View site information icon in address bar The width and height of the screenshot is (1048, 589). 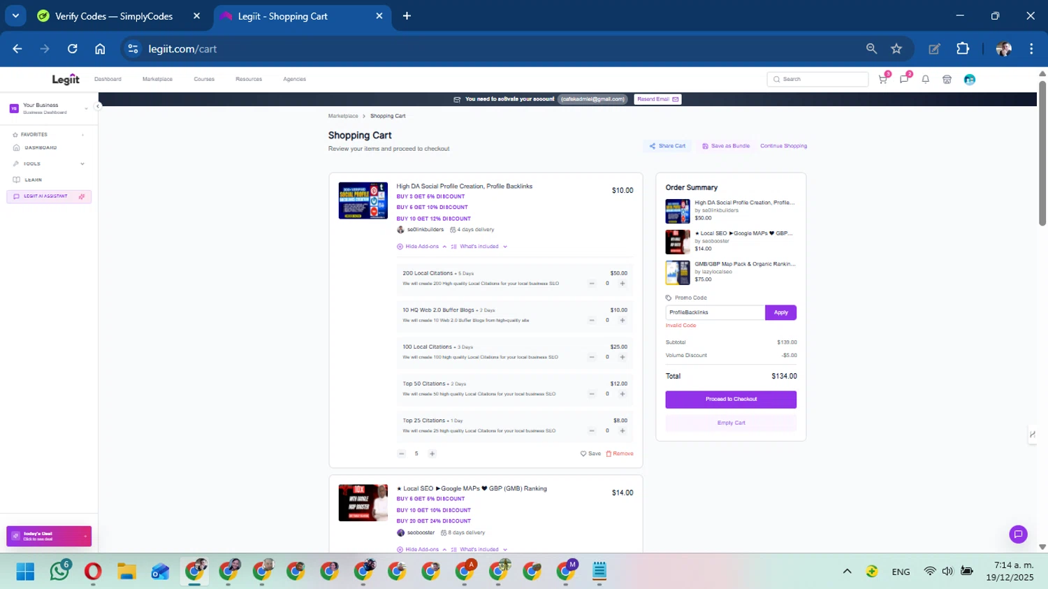click(x=133, y=49)
